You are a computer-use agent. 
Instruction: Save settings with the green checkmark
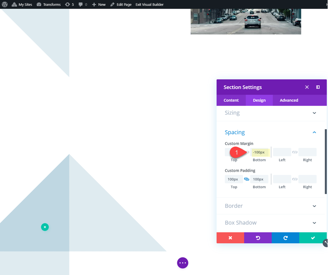pos(313,238)
